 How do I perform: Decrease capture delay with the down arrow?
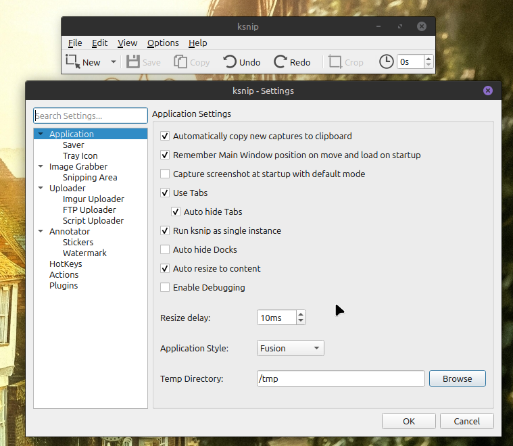(x=429, y=65)
